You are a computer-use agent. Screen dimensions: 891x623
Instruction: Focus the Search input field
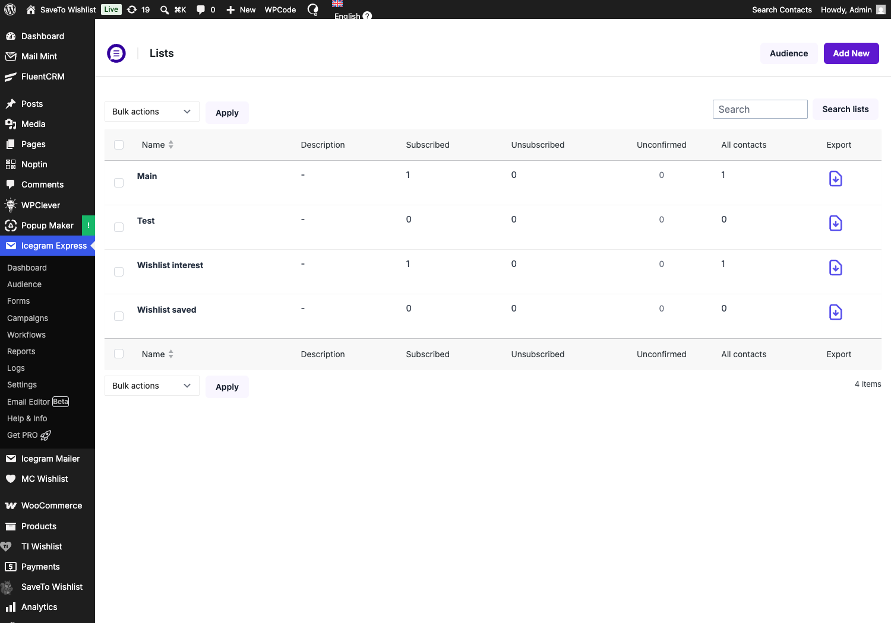click(x=760, y=109)
